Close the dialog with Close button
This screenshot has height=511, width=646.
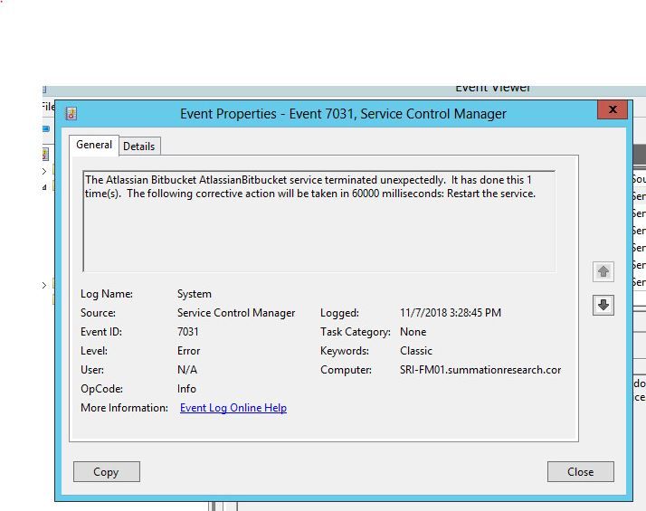click(x=581, y=471)
